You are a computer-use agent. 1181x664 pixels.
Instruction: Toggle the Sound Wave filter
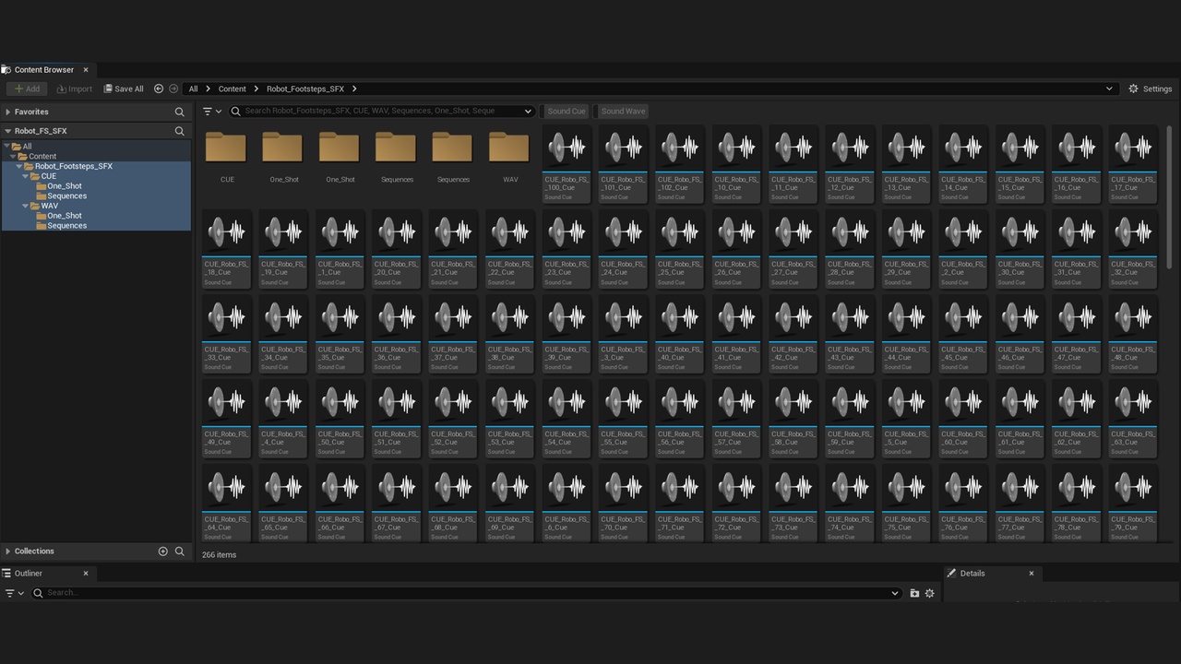[x=623, y=111]
